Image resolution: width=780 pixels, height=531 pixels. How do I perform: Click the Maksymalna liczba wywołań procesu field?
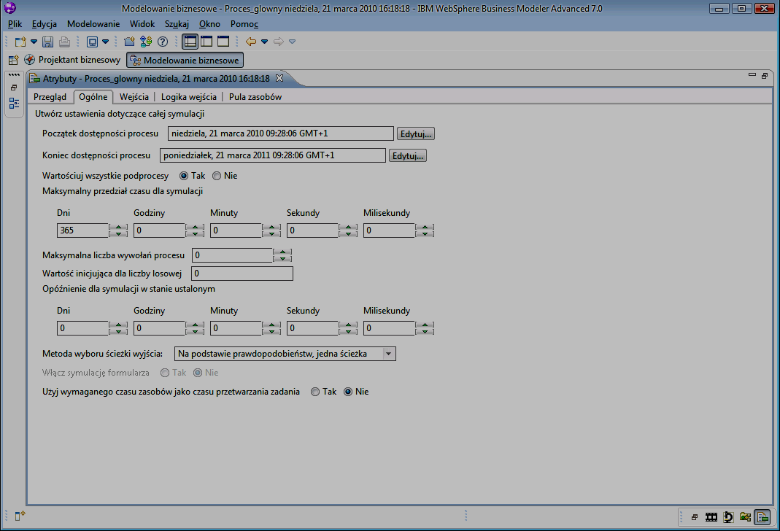pos(232,255)
